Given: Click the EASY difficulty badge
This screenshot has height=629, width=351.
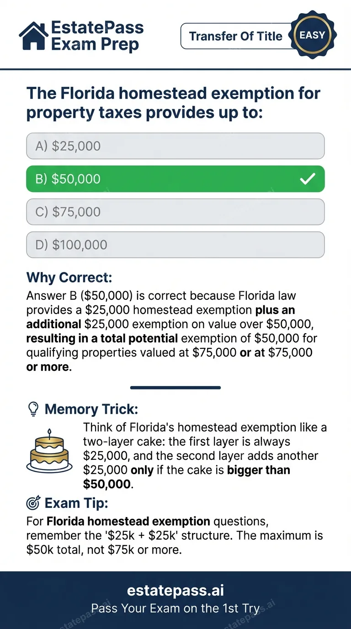Looking at the screenshot, I should (x=313, y=34).
